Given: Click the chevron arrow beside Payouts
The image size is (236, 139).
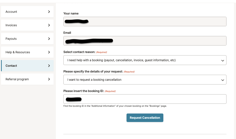Looking at the screenshot, I should click(x=49, y=39).
